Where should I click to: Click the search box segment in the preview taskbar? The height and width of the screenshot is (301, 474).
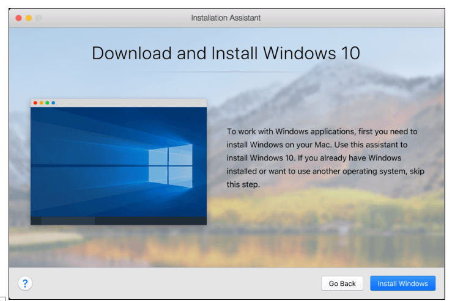(x=68, y=220)
